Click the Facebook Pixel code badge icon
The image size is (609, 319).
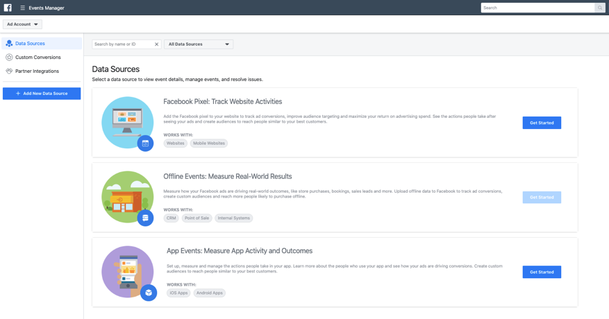click(145, 143)
